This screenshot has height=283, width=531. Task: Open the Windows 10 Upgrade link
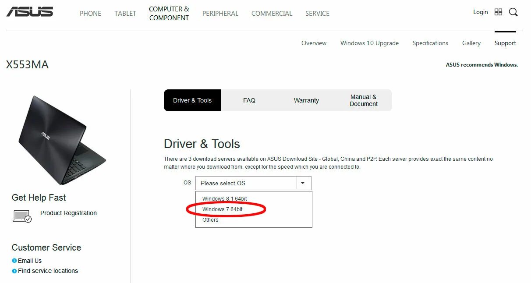click(369, 43)
